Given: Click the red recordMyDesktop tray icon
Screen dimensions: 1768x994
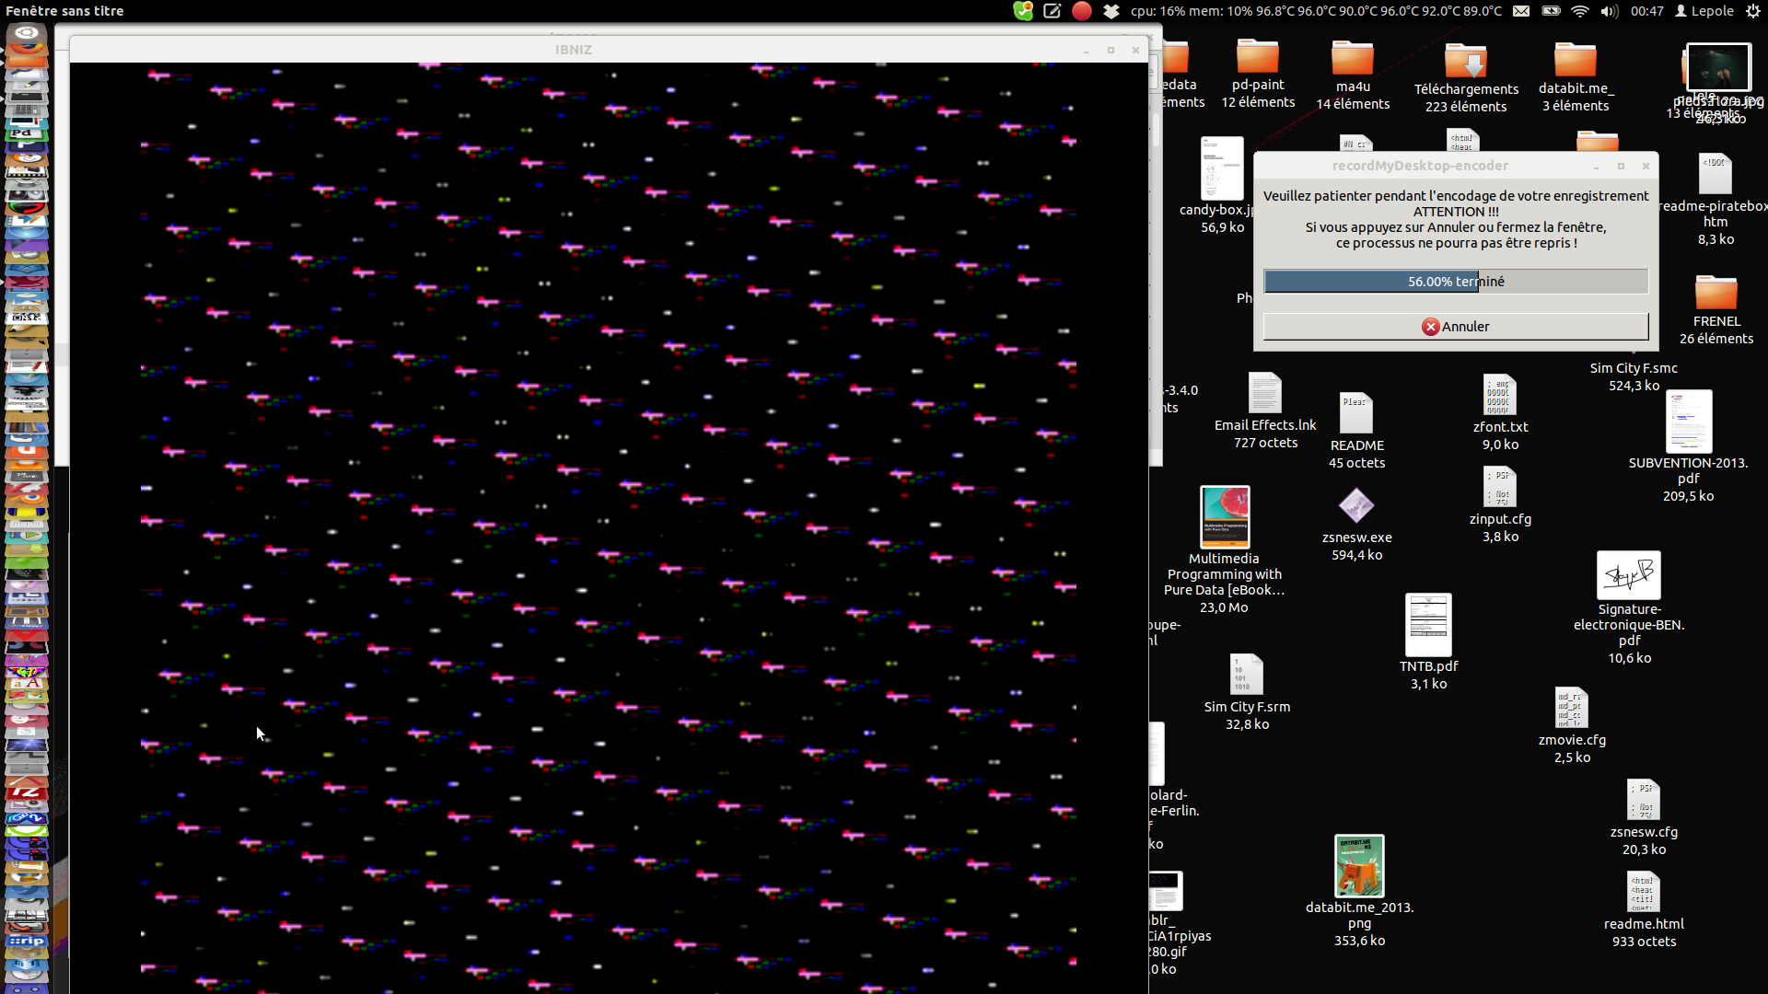Looking at the screenshot, I should [1082, 11].
